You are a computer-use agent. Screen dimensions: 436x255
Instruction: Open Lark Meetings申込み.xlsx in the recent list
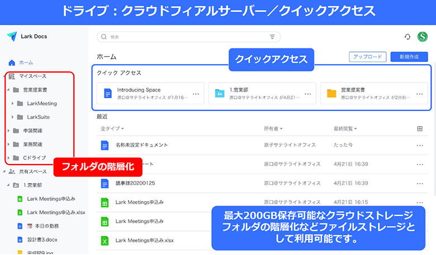tap(145, 240)
